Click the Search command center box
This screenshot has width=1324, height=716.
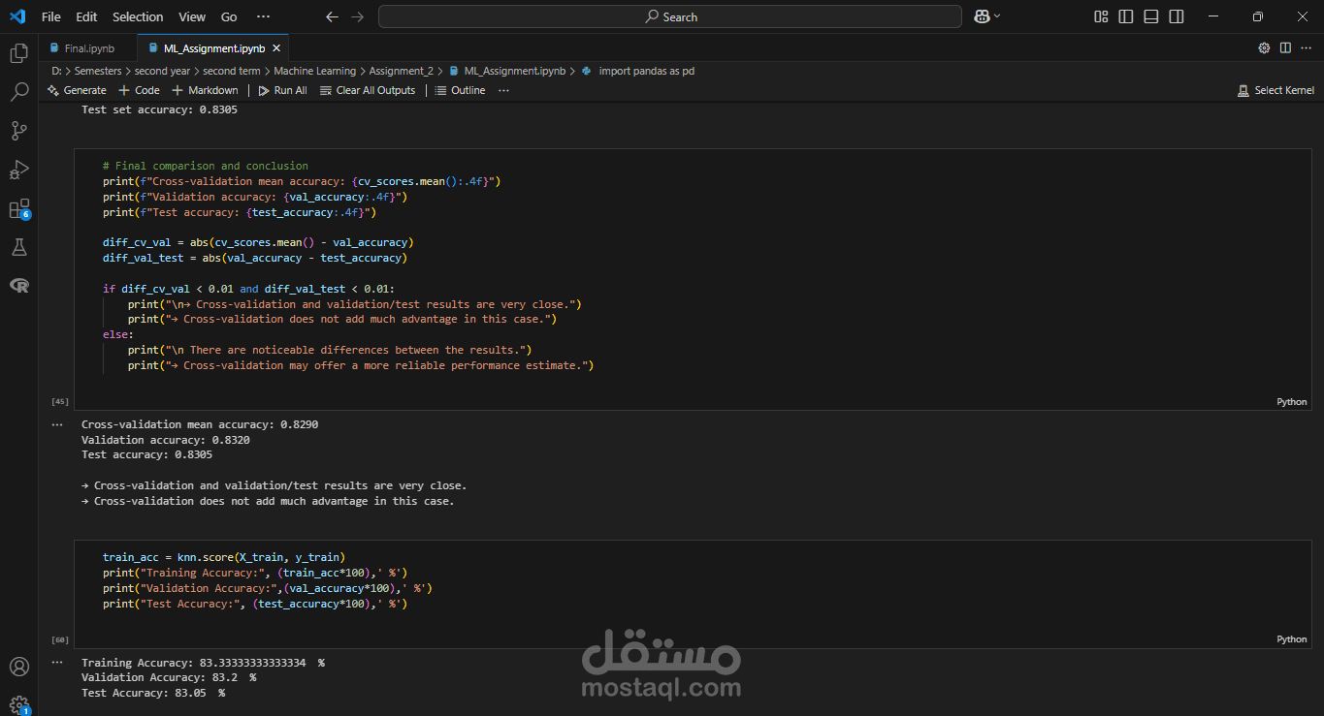click(x=670, y=16)
